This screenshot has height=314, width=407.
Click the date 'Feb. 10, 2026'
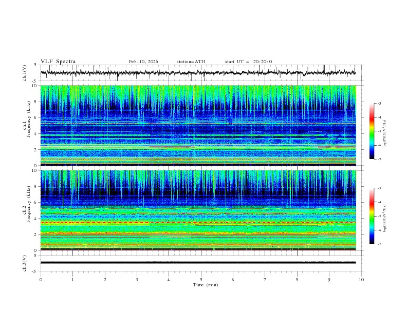143,62
